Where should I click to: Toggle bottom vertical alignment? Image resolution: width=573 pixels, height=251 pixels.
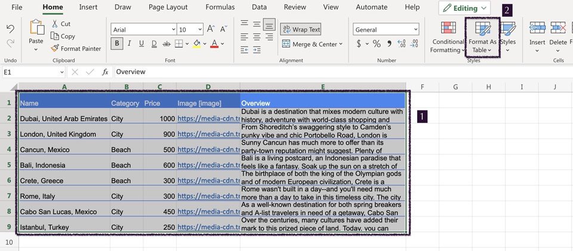pos(269,24)
